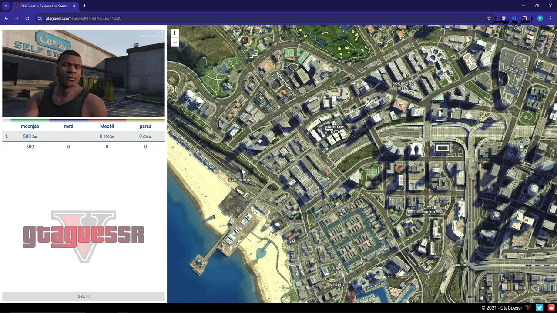Open the Chrome three-dot menu

tap(550, 18)
